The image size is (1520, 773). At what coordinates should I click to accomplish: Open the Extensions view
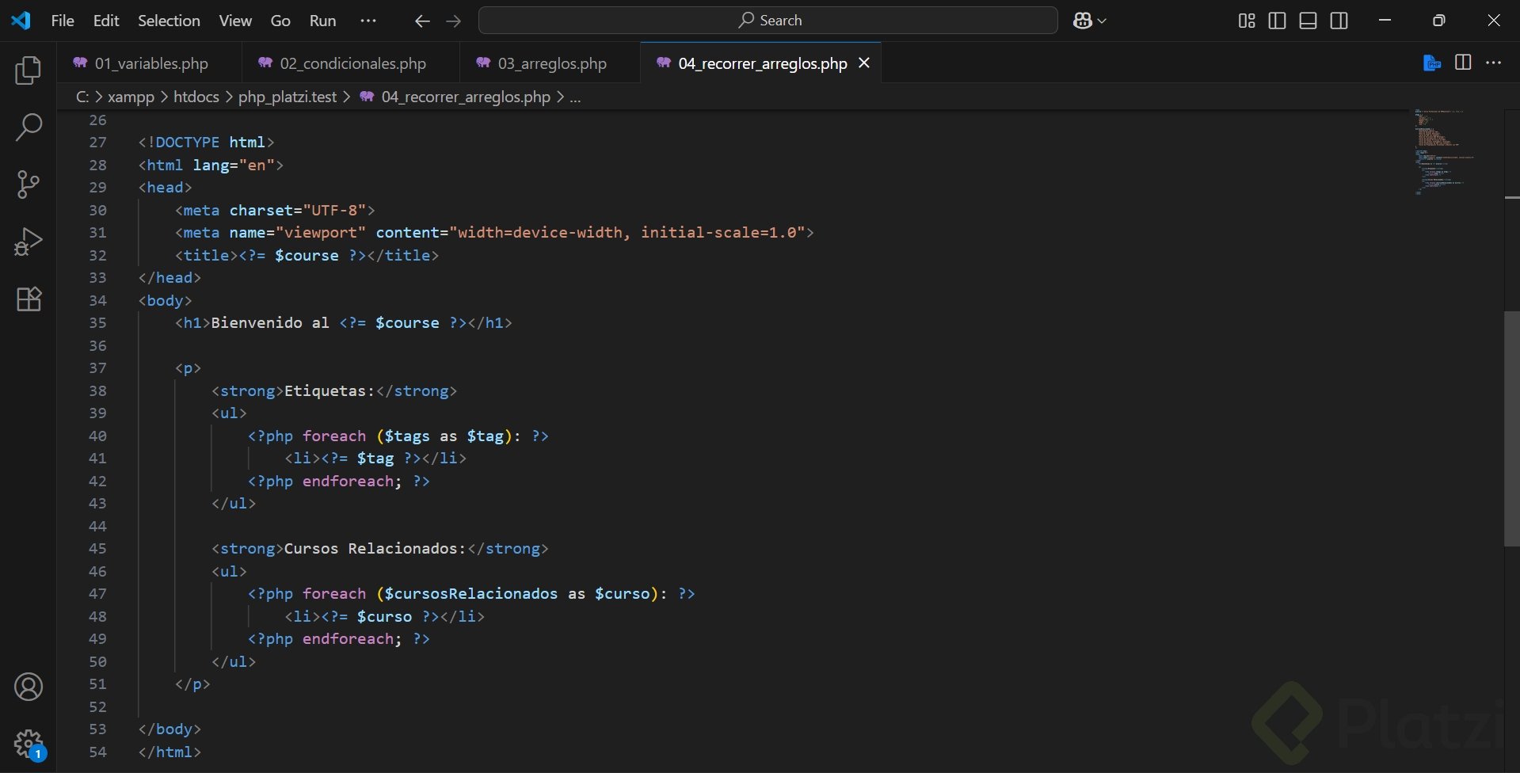click(x=29, y=299)
